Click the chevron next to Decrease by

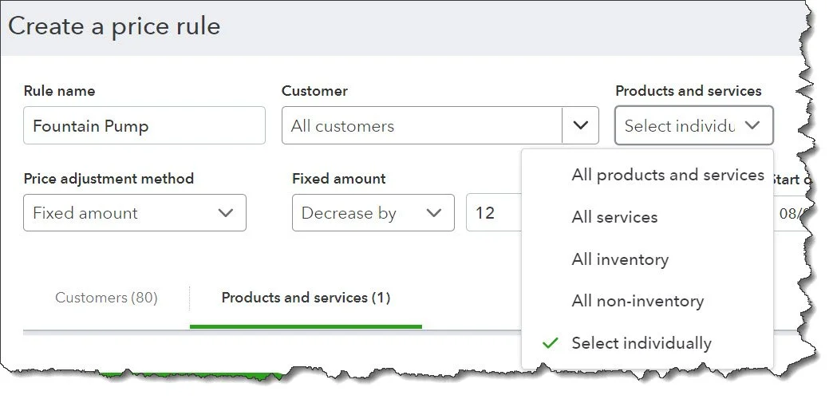(x=434, y=213)
